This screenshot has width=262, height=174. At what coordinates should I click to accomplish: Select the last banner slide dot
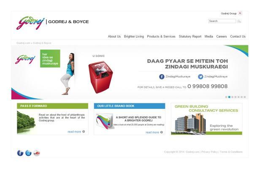[x=245, y=97]
